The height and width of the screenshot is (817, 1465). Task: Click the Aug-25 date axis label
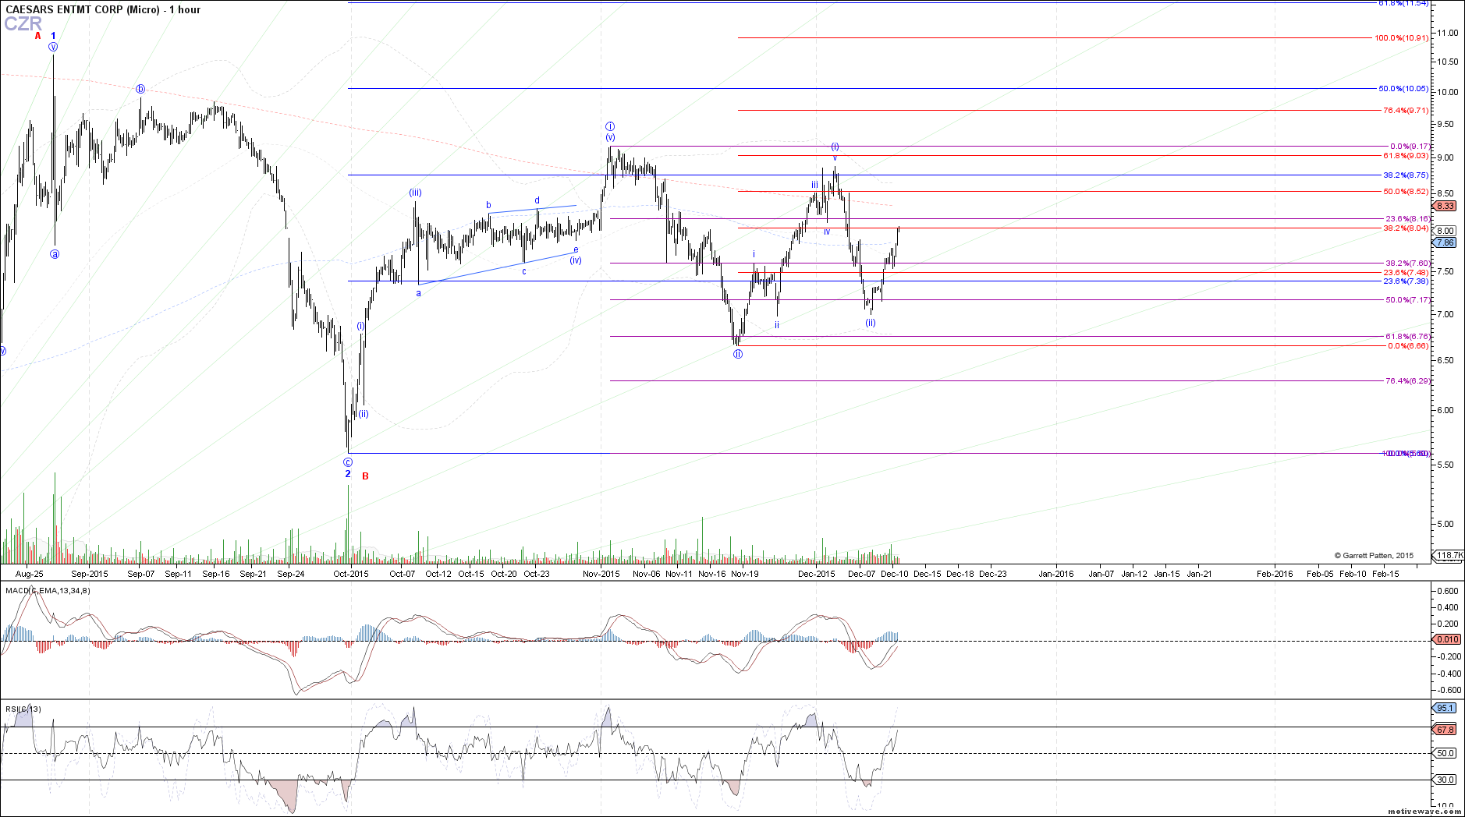pos(29,574)
